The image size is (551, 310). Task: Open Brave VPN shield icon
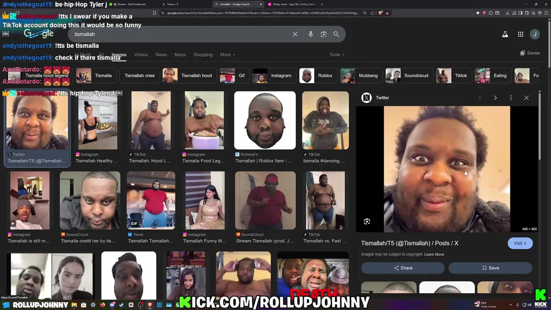pyautogui.click(x=540, y=13)
